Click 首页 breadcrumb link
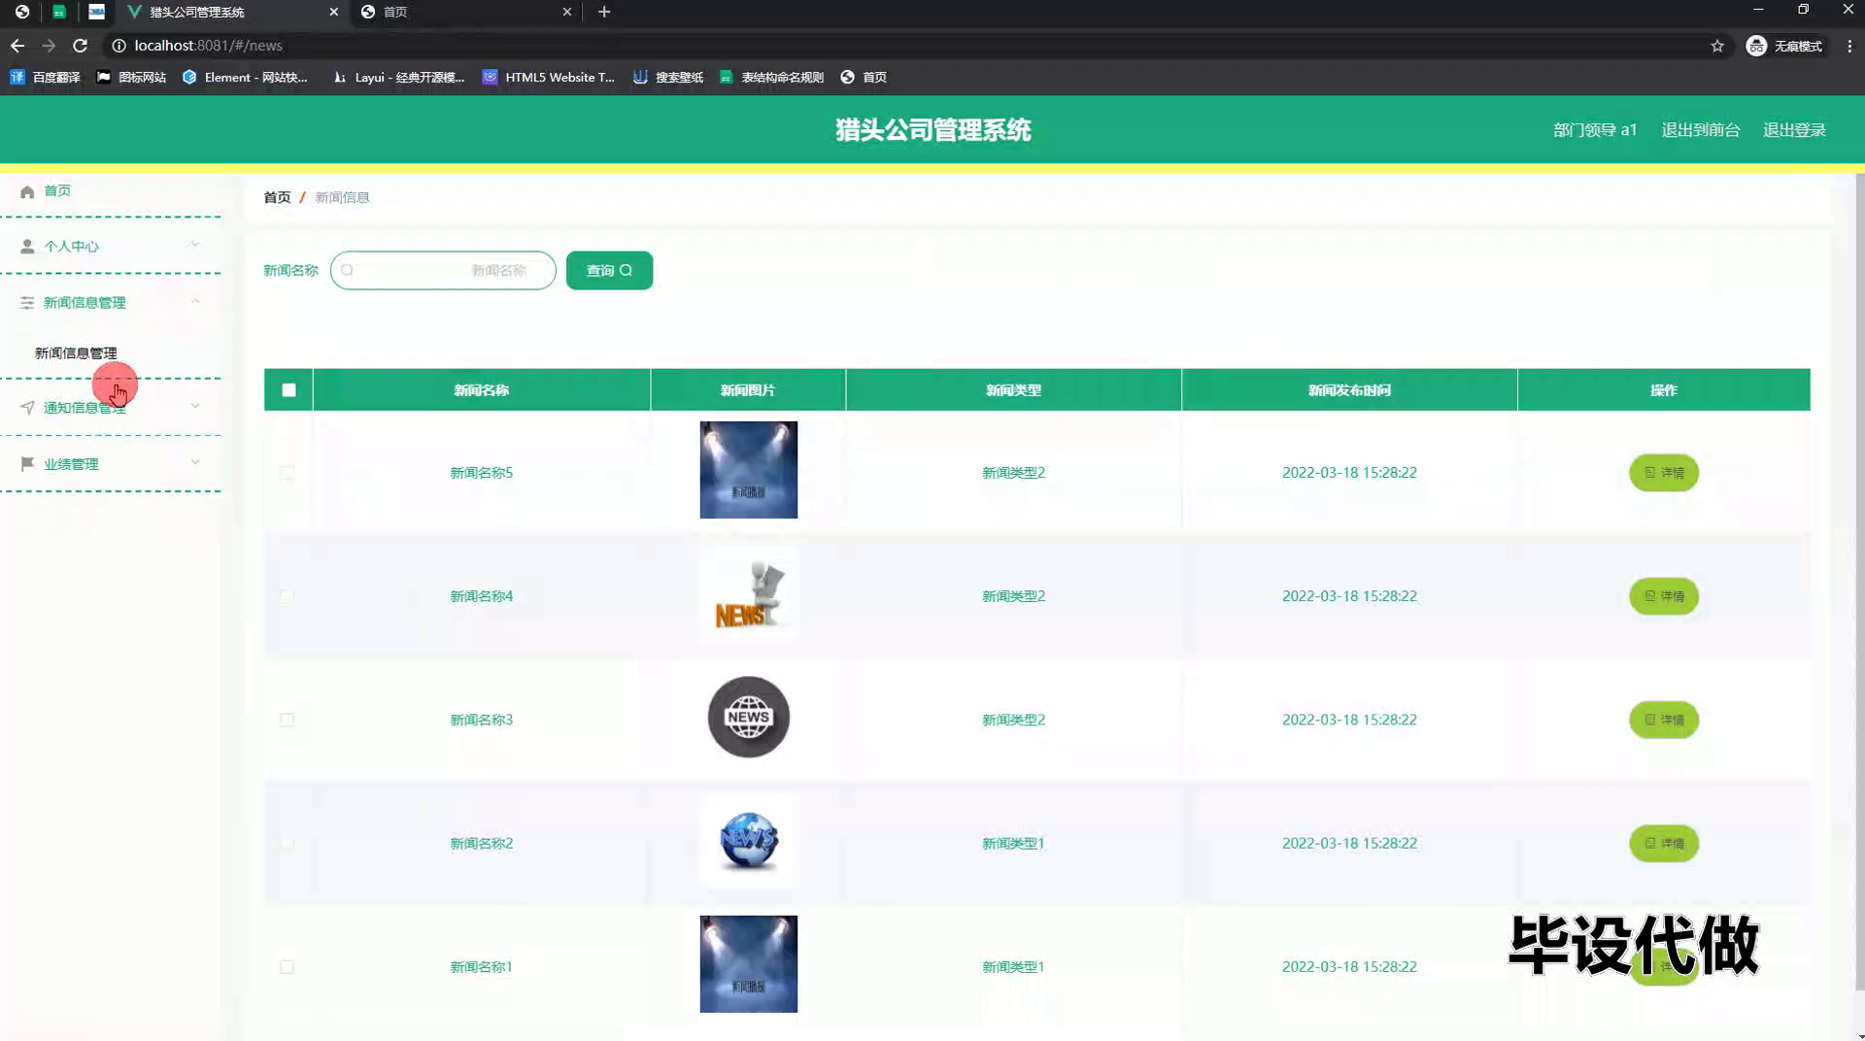 (x=277, y=197)
